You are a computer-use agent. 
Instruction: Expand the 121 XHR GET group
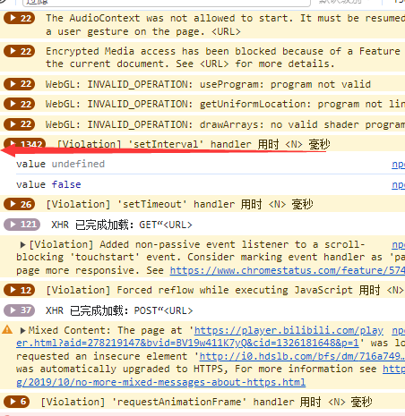tap(22, 225)
